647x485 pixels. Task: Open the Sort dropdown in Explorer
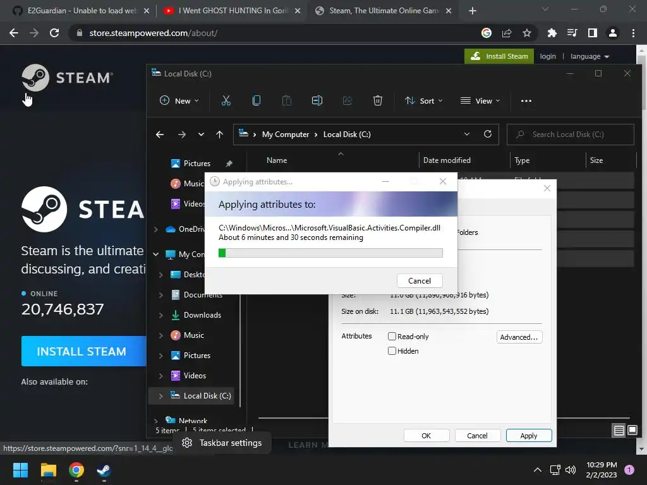(x=424, y=100)
